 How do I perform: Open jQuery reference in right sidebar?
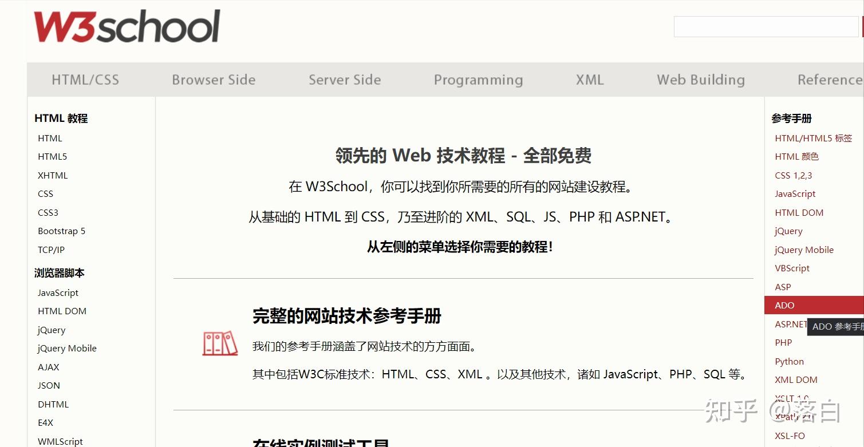[788, 231]
